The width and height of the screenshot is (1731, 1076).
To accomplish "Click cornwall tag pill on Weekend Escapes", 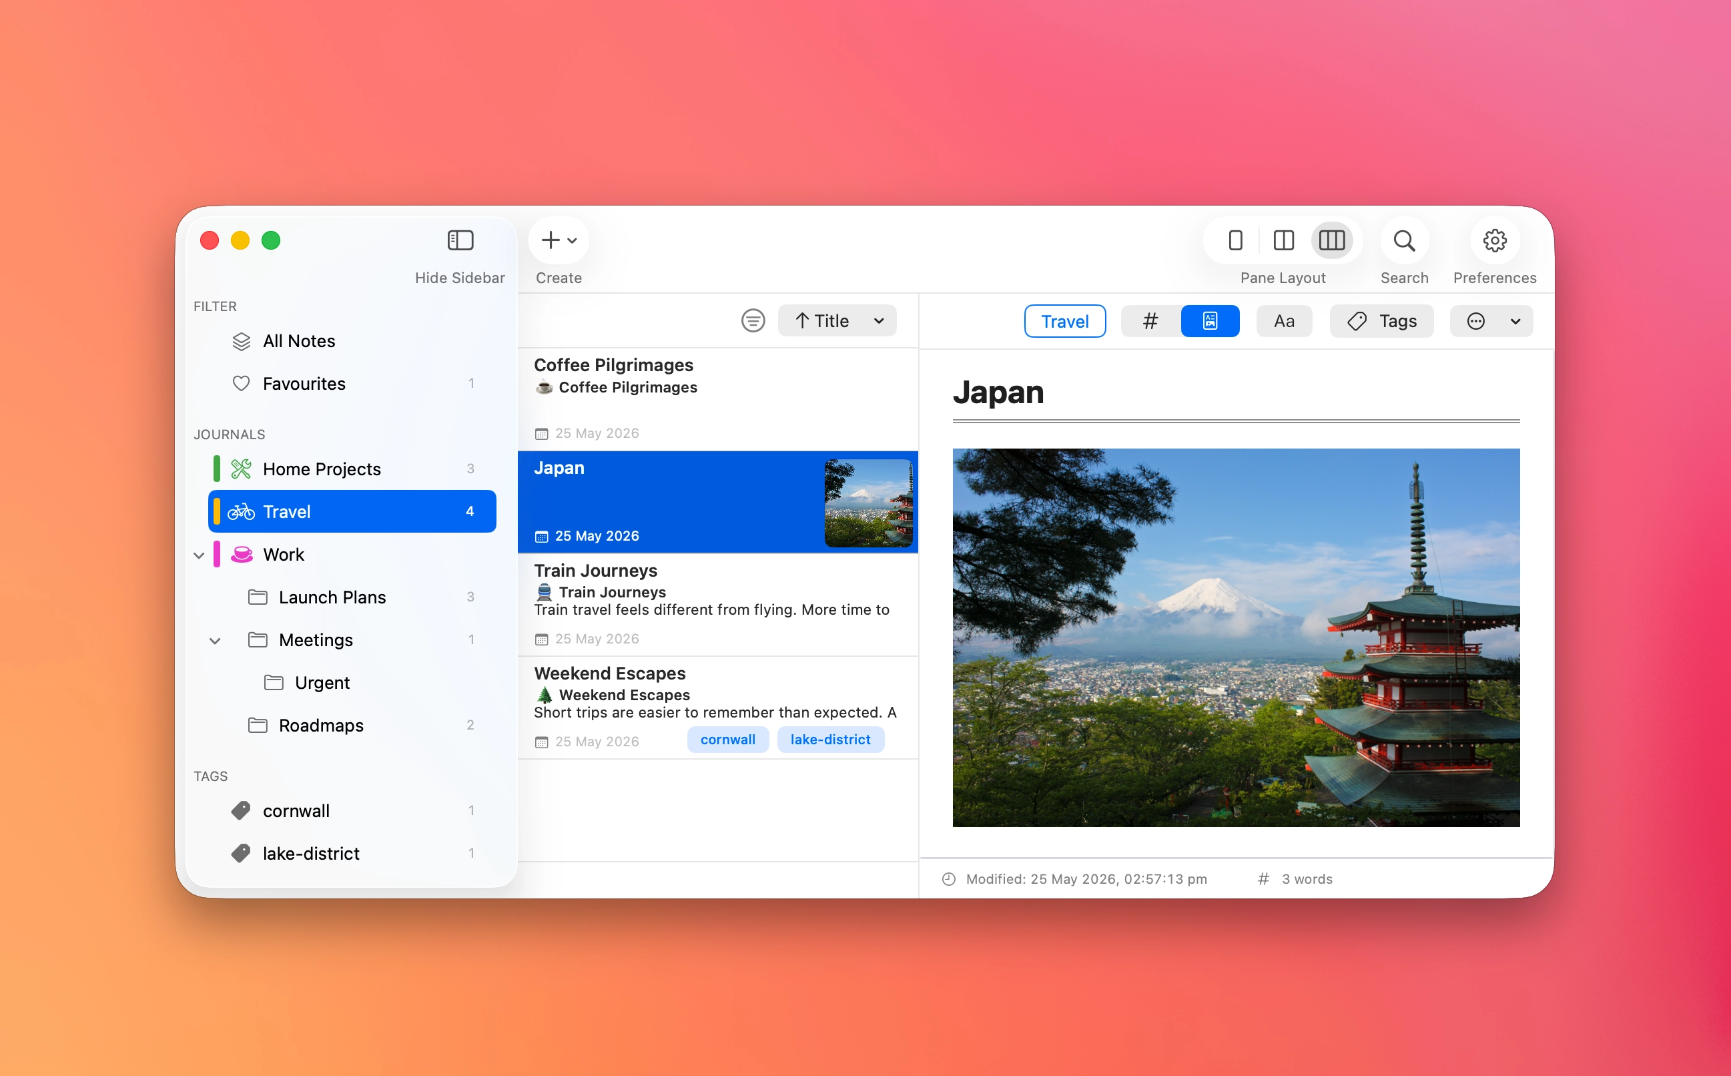I will click(x=728, y=740).
